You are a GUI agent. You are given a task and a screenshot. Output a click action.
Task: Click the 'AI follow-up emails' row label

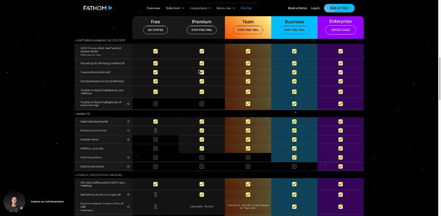(x=92, y=149)
